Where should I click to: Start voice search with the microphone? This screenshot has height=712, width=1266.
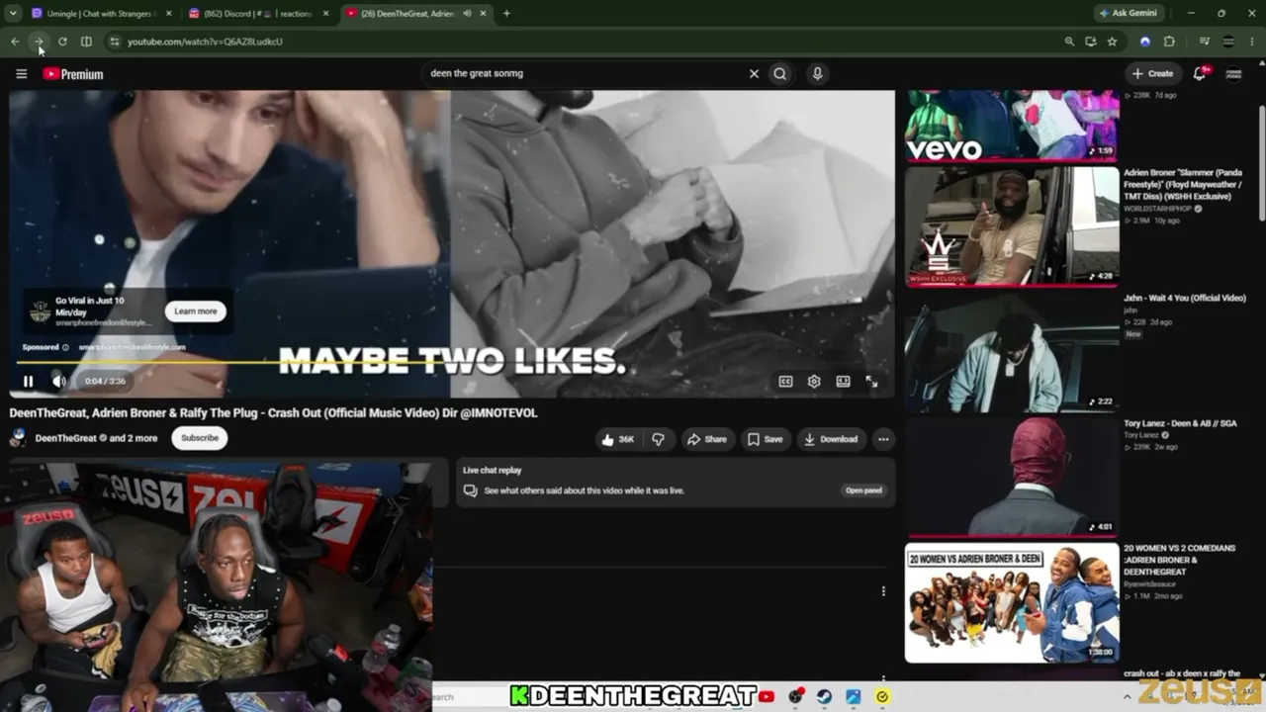click(x=817, y=73)
